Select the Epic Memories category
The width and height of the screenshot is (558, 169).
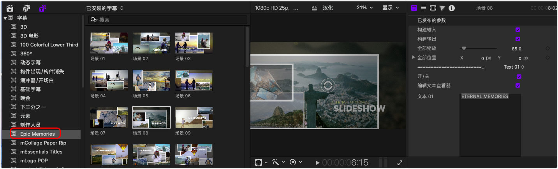point(37,134)
